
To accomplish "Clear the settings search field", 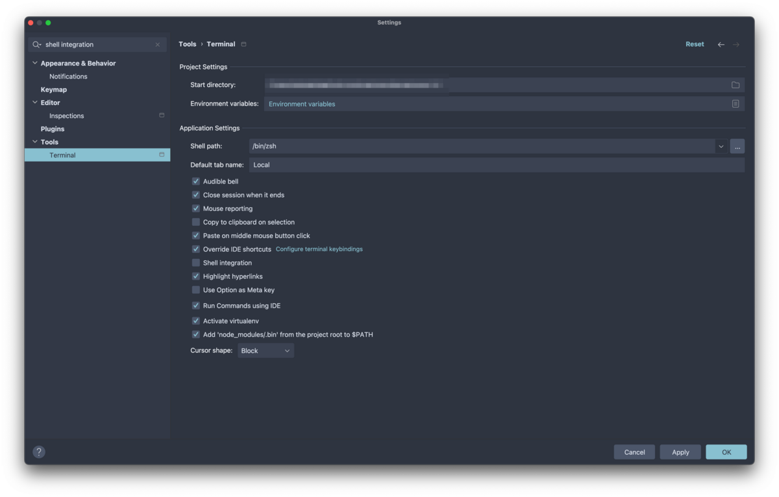I will tap(158, 45).
